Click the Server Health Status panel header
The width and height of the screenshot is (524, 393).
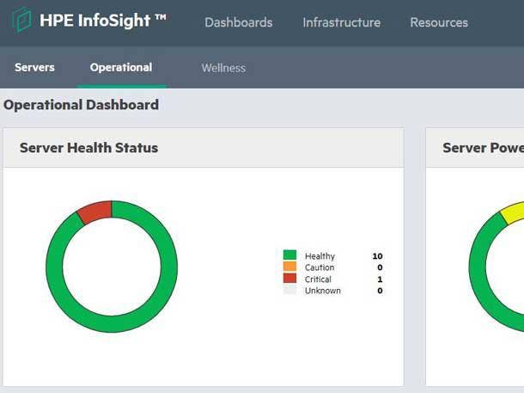pyautogui.click(x=89, y=148)
